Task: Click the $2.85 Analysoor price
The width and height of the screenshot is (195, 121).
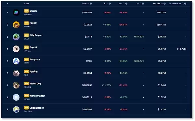Action: pyautogui.click(x=89, y=61)
